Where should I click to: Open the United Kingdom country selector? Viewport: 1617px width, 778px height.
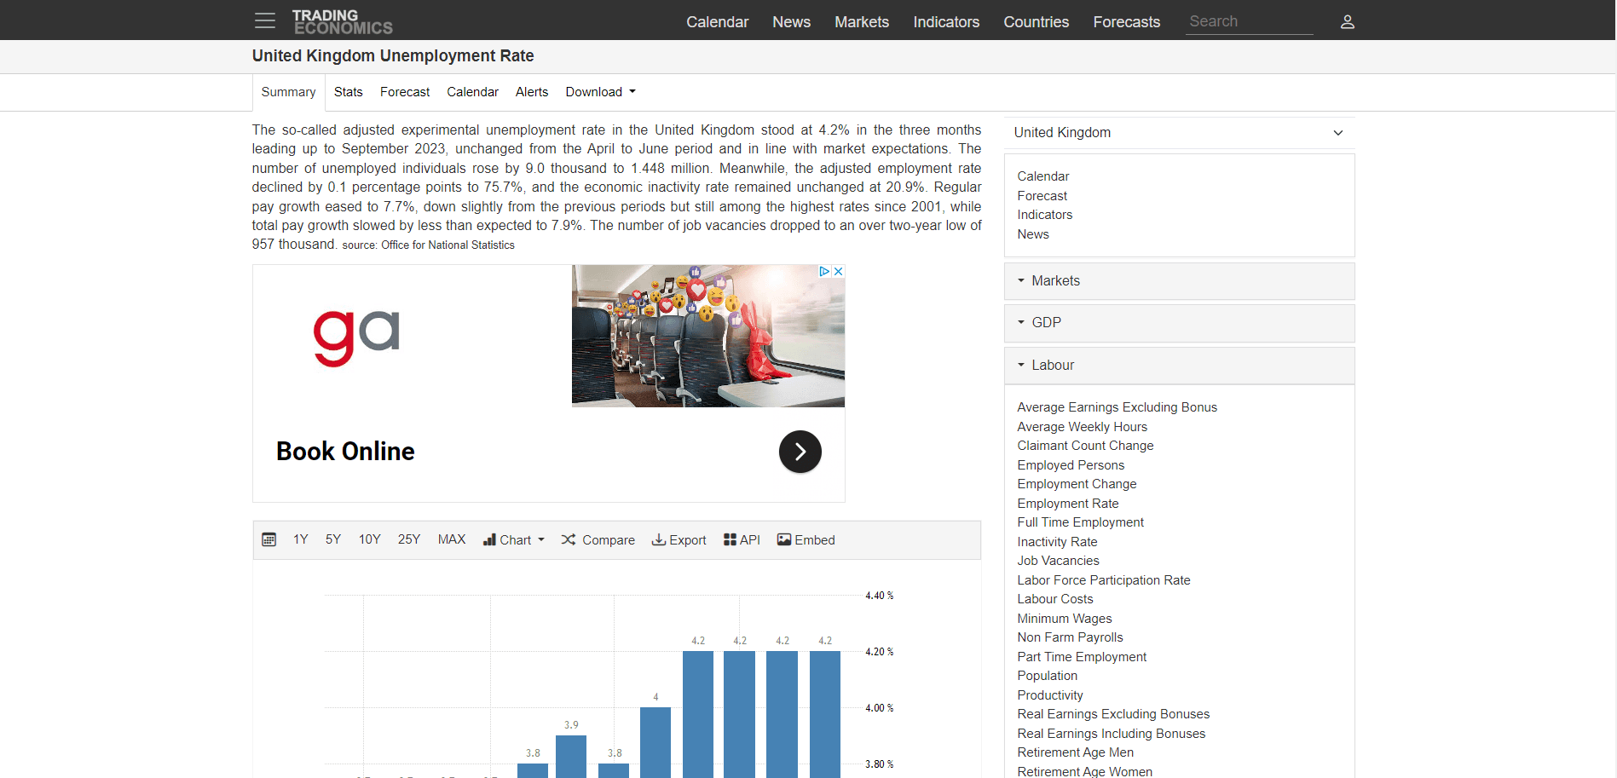1178,133
